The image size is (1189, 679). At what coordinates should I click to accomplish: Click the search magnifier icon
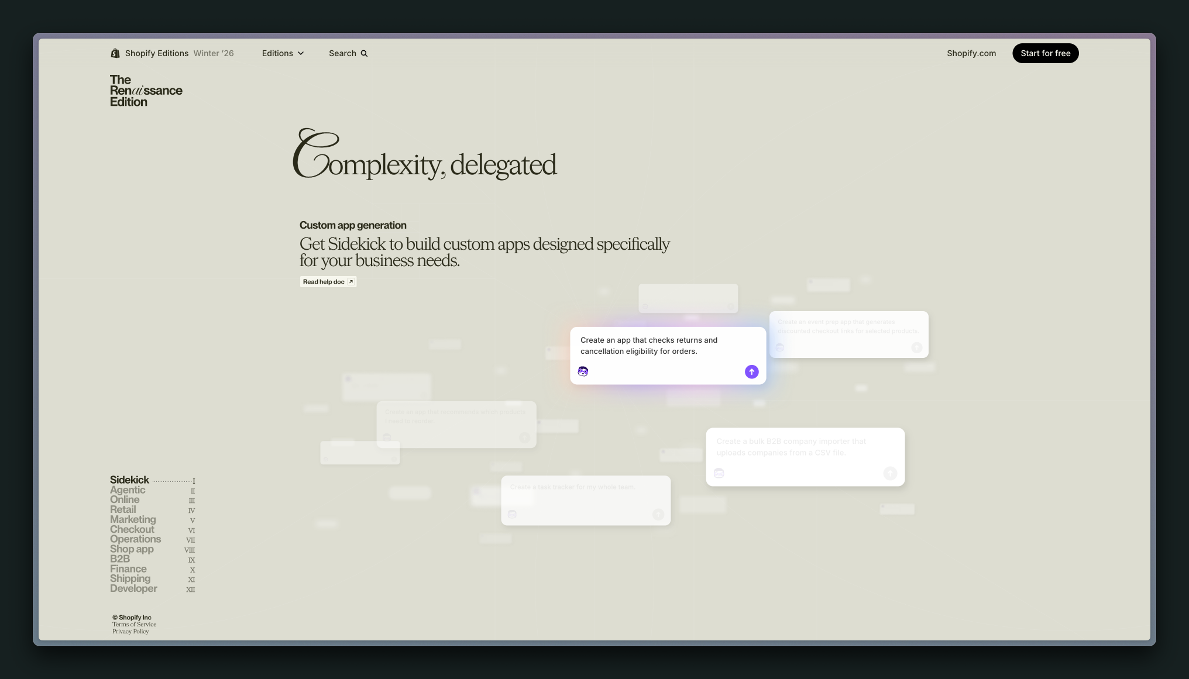(x=364, y=53)
